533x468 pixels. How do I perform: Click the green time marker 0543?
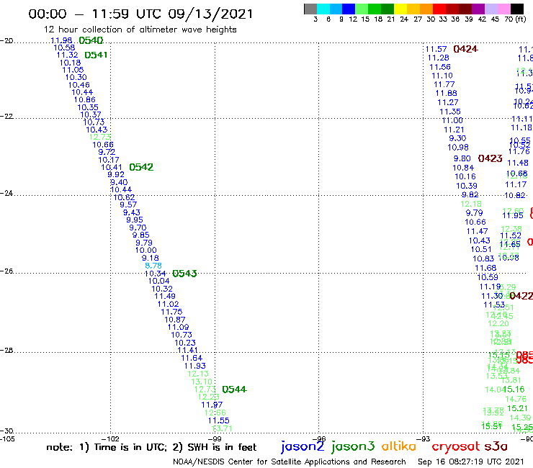pos(184,274)
